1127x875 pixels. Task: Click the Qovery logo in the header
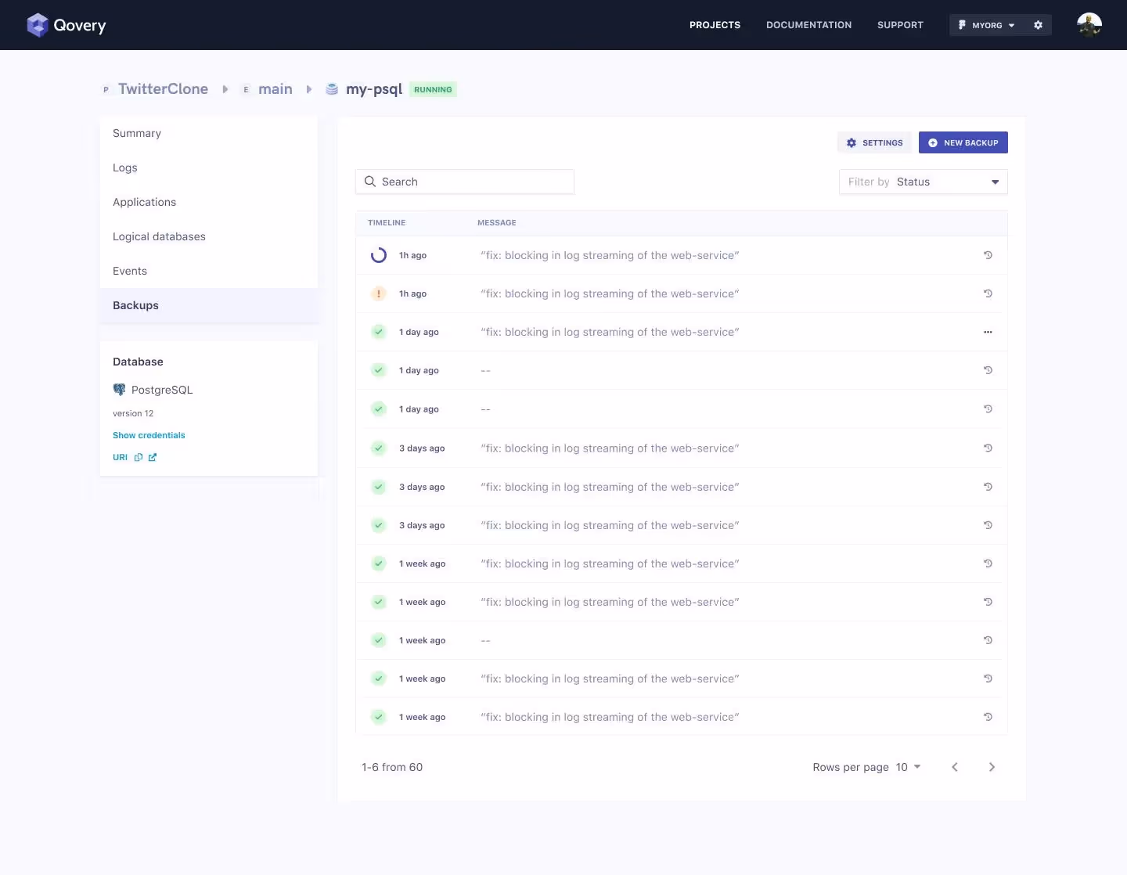pyautogui.click(x=67, y=25)
